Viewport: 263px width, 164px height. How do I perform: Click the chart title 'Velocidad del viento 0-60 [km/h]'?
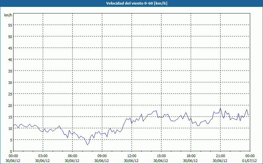pos(136,3)
